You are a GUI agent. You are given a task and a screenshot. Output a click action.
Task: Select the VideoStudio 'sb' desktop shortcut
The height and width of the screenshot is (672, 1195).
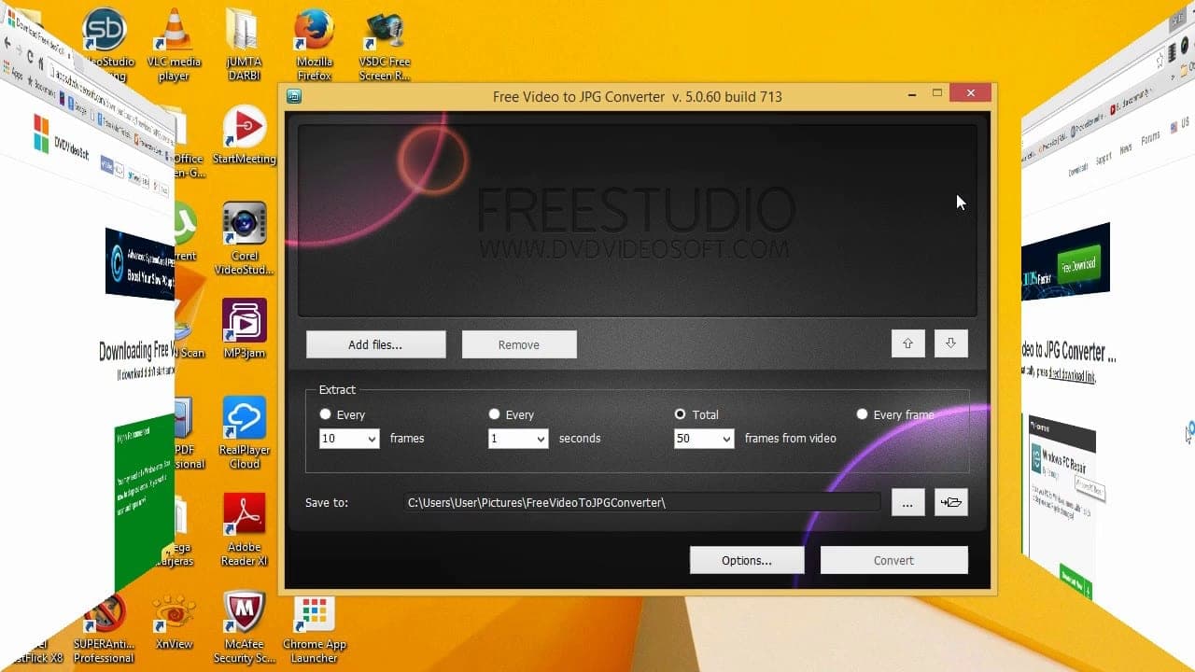[105, 45]
